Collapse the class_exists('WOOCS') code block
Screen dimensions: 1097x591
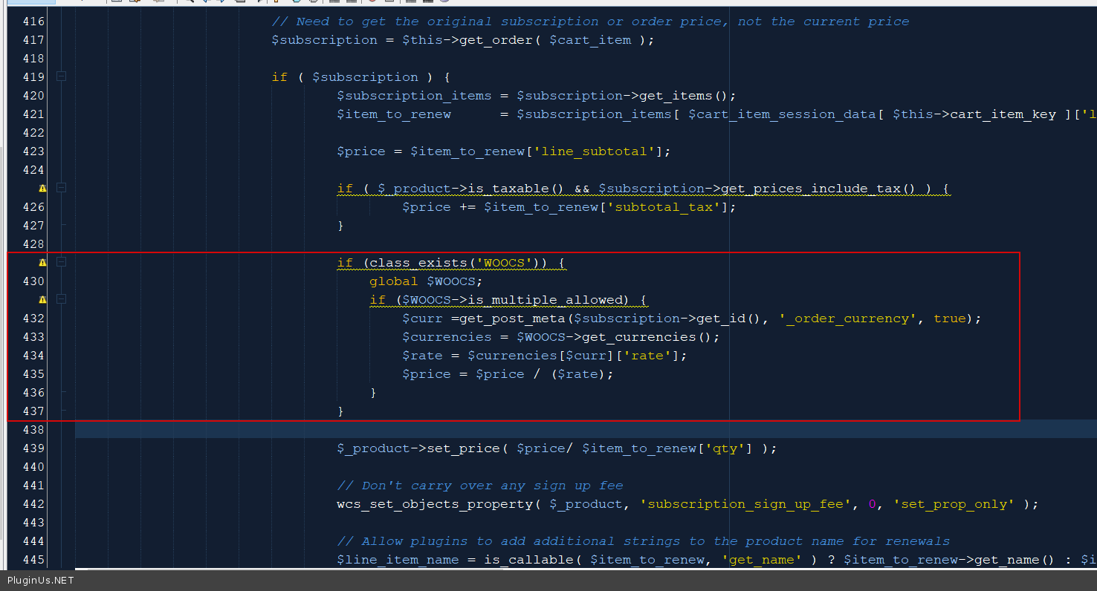click(62, 262)
